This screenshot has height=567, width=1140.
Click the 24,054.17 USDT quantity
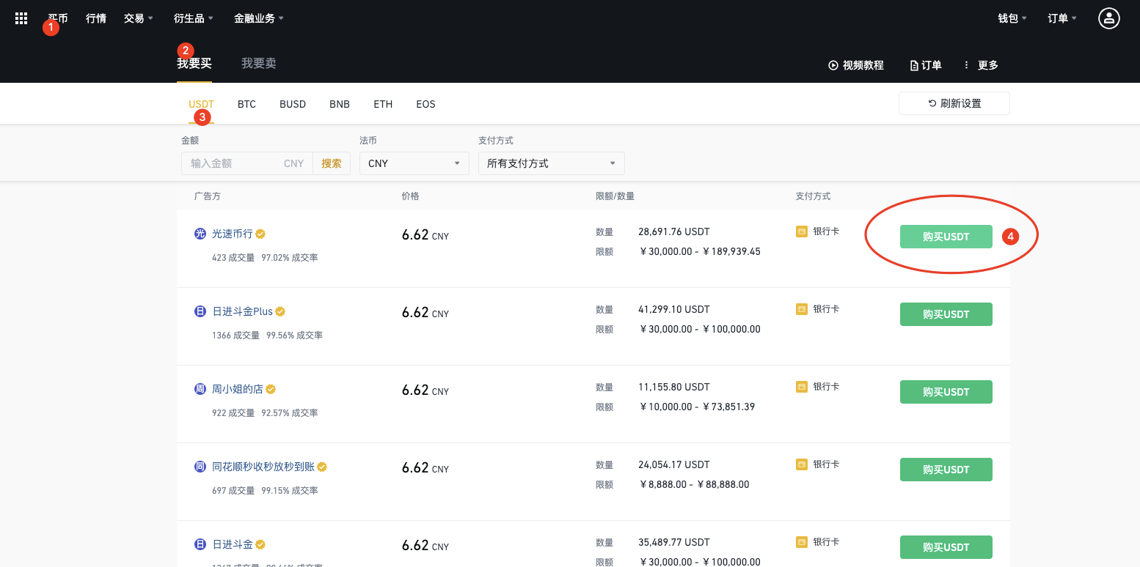pos(674,464)
